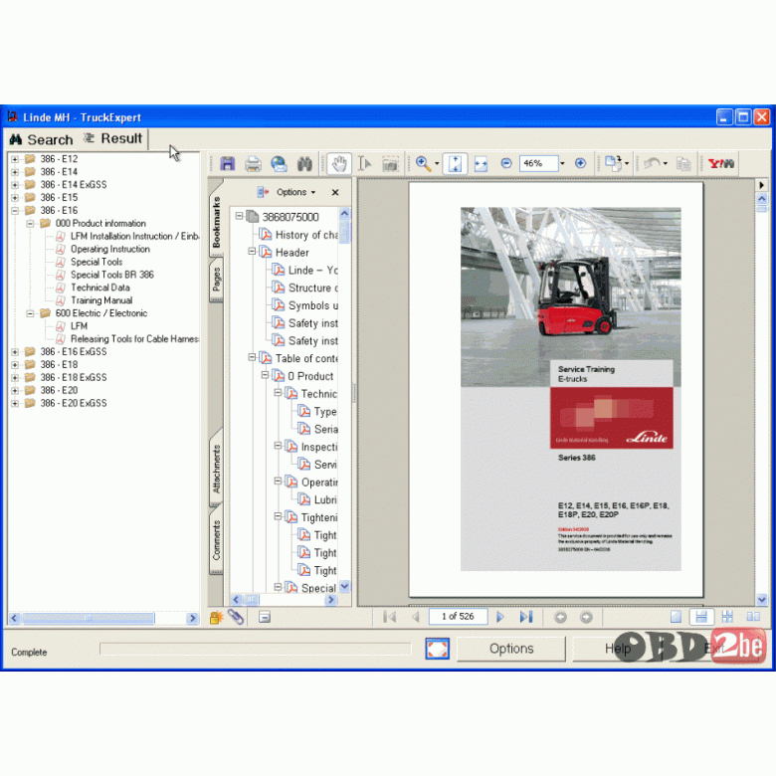The width and height of the screenshot is (776, 776).
Task: Open the LFM document under 600 Electric
Action: (x=80, y=326)
